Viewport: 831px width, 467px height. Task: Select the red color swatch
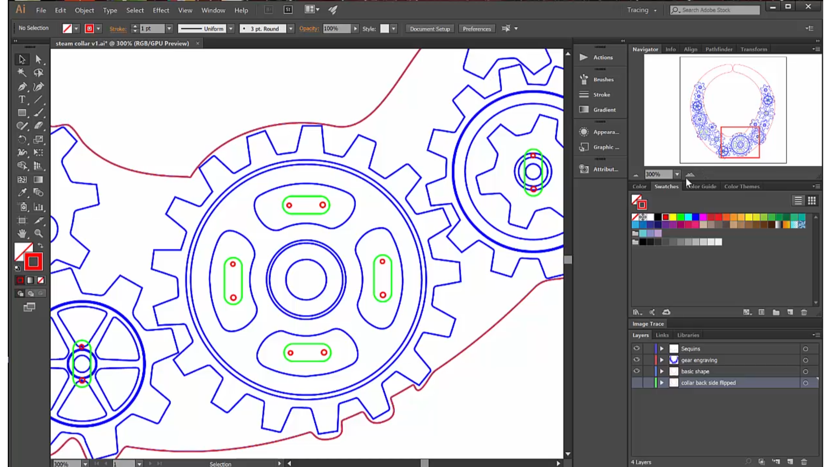click(x=664, y=216)
